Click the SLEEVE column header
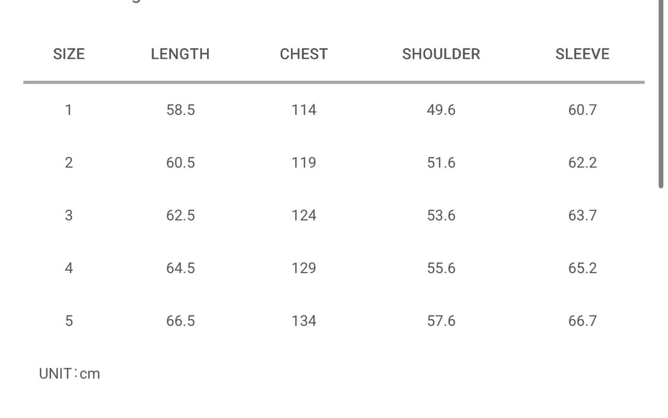The height and width of the screenshot is (418, 668). (582, 54)
